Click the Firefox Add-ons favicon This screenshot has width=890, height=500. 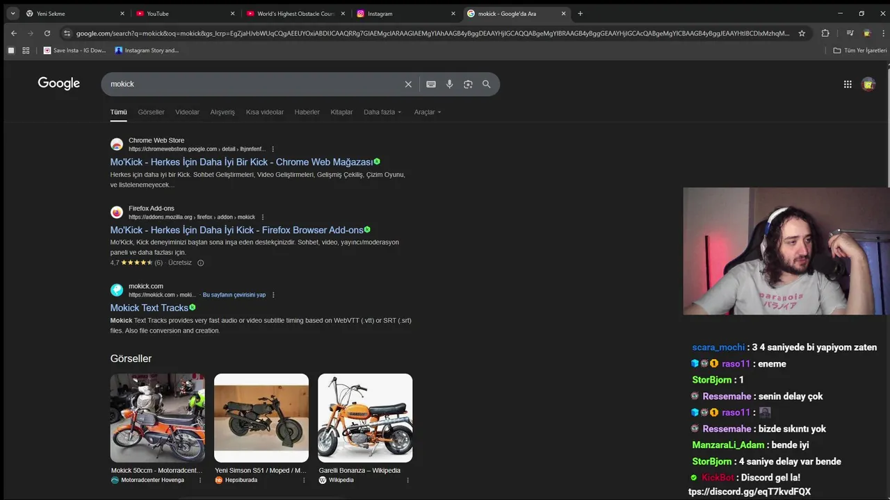click(117, 212)
